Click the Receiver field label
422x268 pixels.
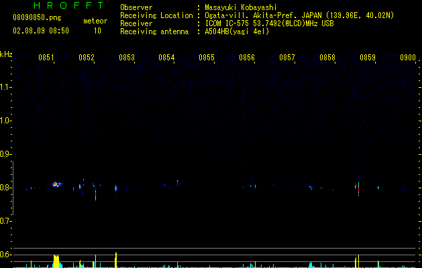[x=136, y=23]
